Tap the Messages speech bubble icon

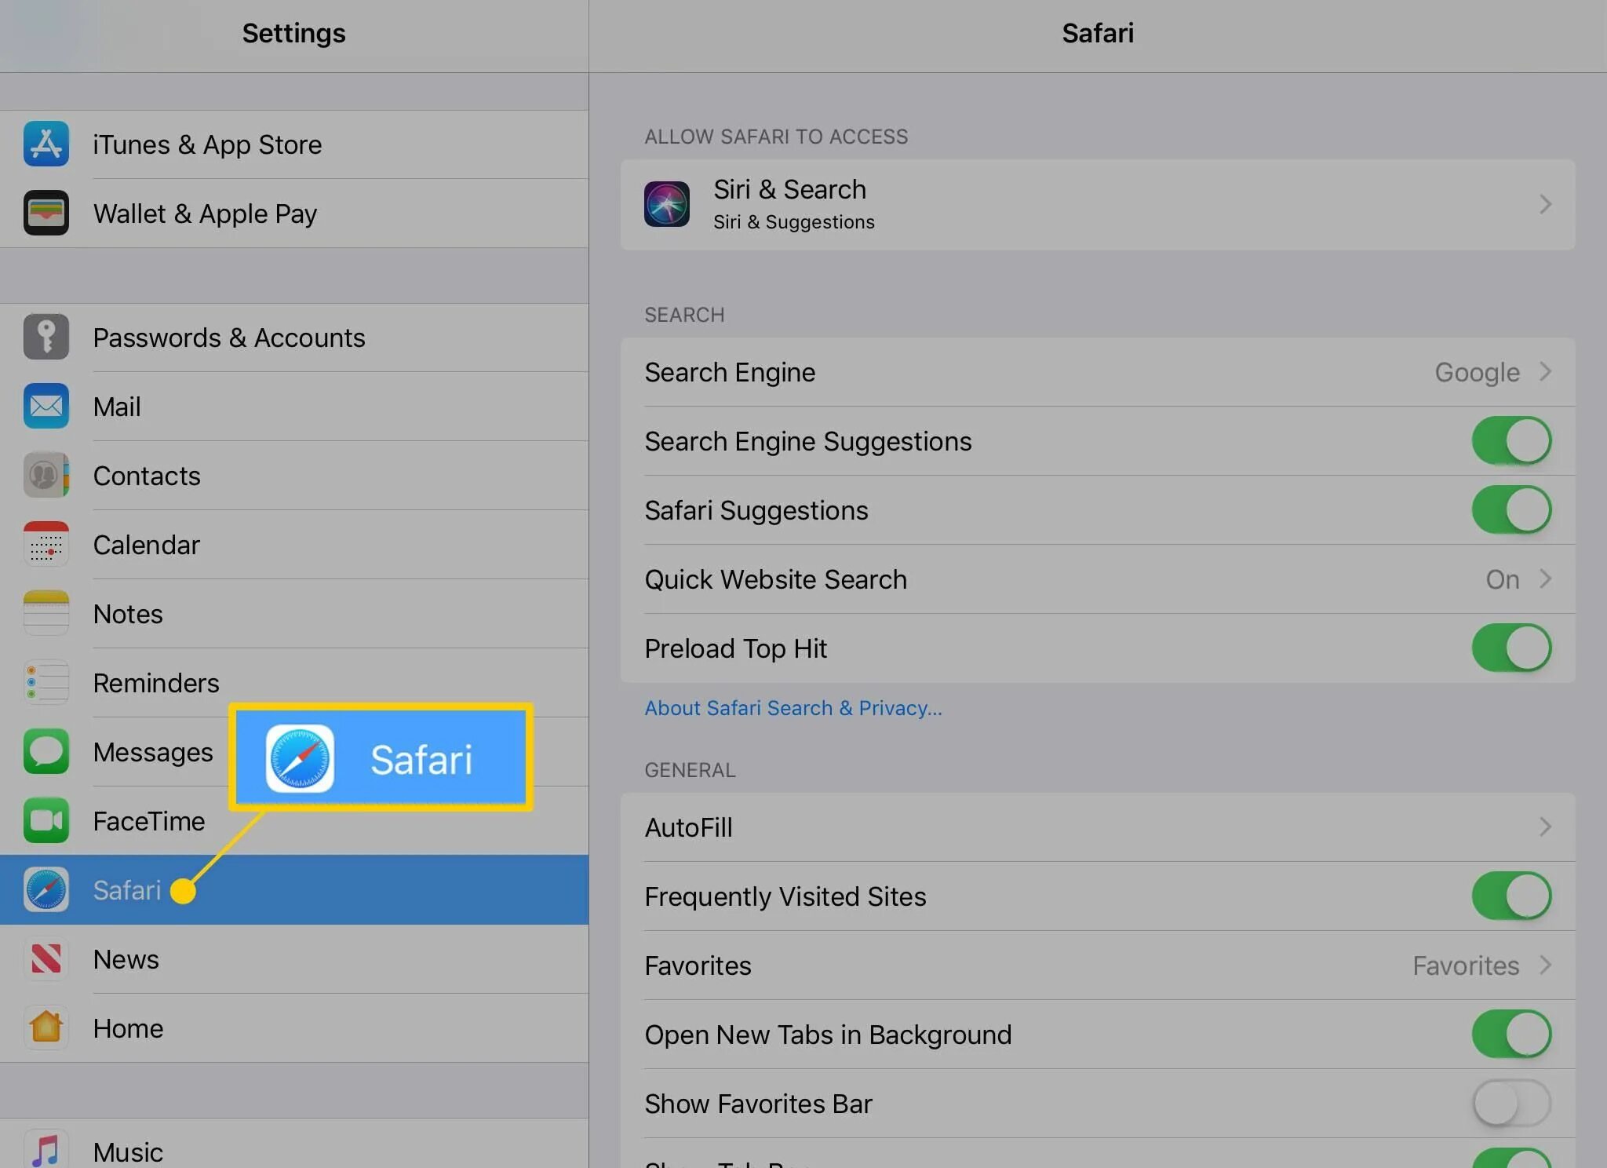tap(46, 752)
